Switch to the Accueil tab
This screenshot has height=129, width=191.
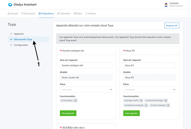coord(13,13)
